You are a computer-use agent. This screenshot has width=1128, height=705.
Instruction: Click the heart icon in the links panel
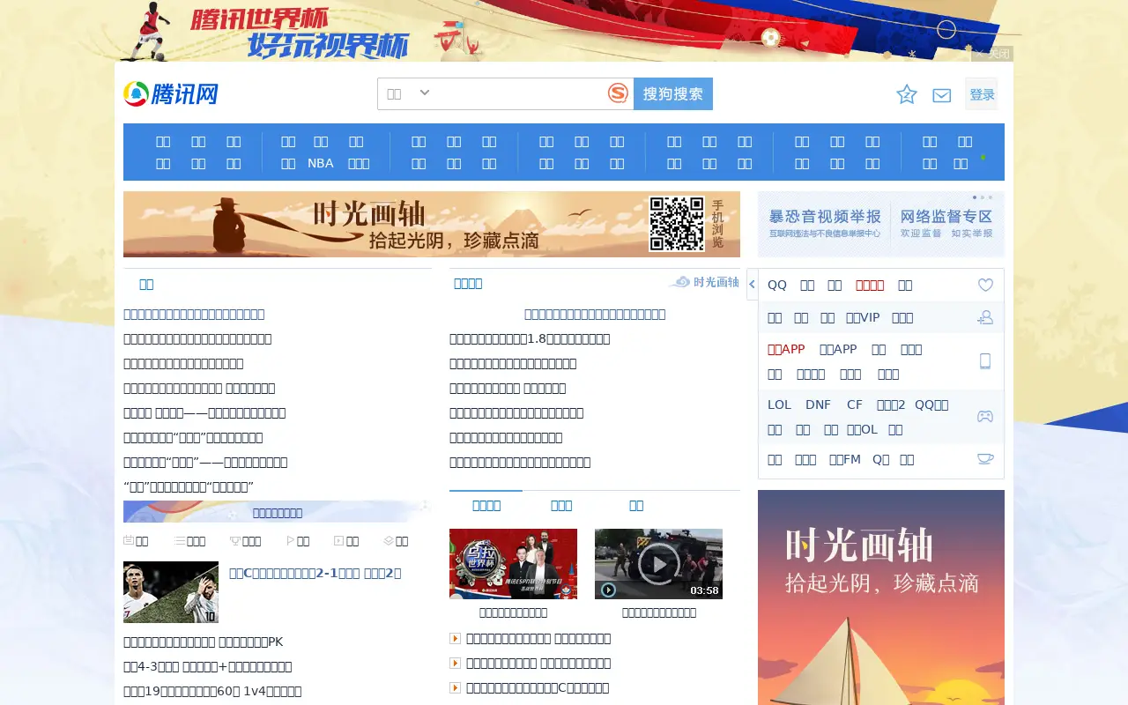point(985,285)
